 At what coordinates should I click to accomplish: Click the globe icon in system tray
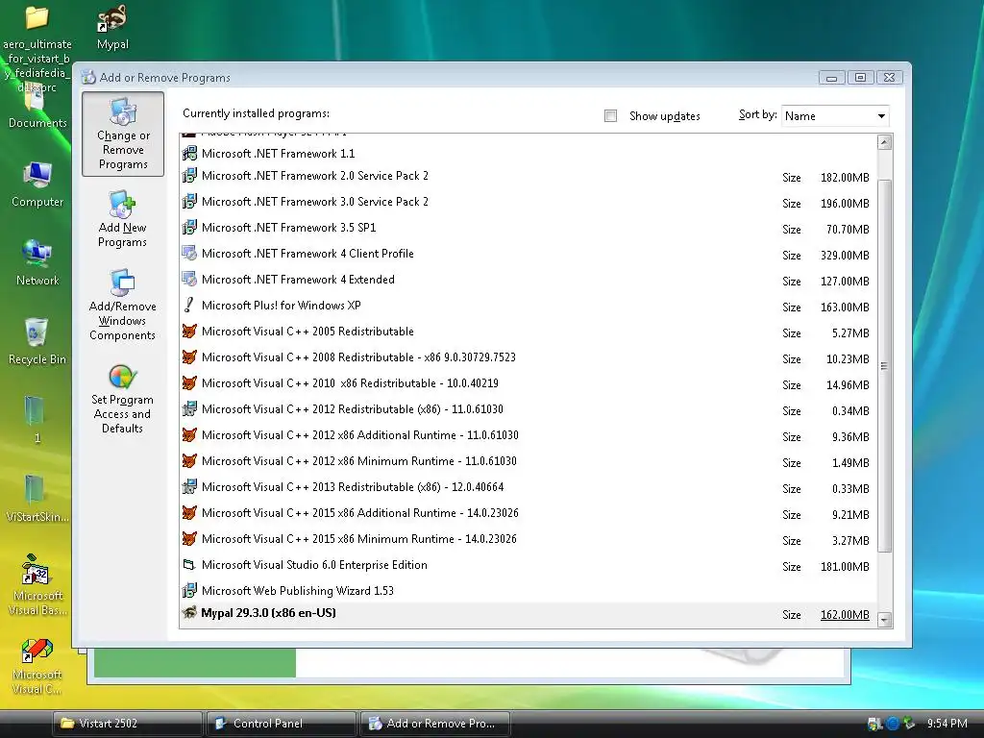click(x=892, y=724)
